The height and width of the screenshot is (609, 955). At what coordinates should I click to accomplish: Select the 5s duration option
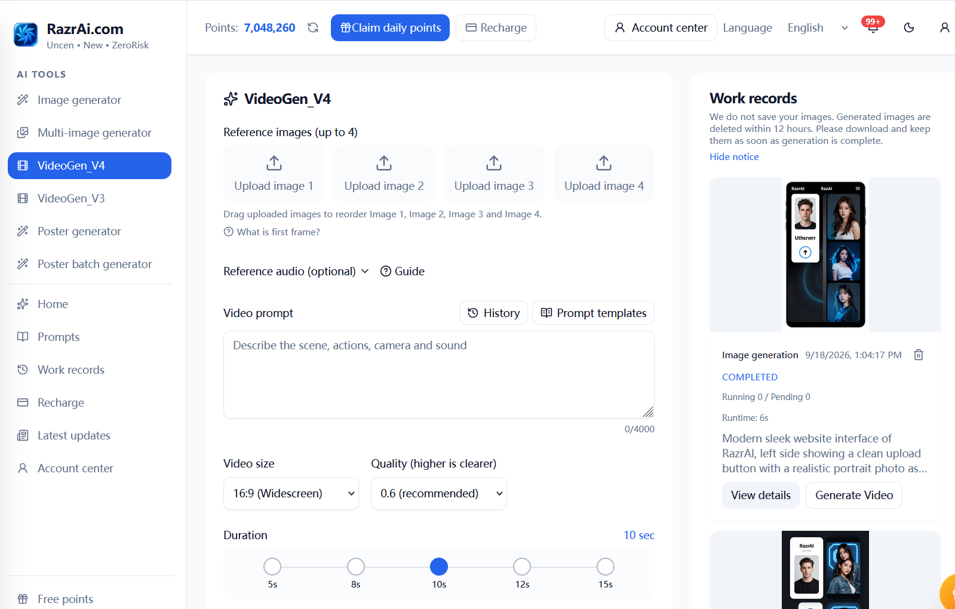point(272,567)
